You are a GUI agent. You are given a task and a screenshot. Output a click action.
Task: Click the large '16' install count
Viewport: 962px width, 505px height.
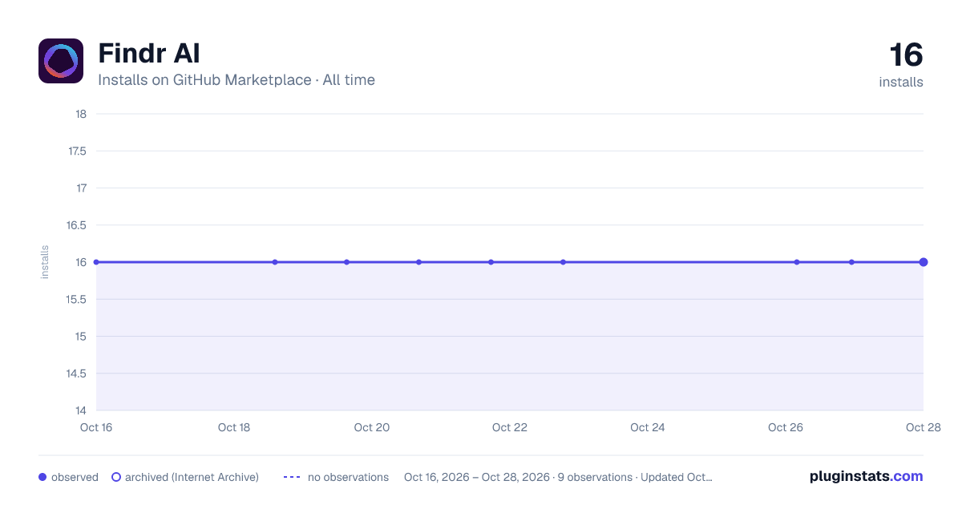(906, 55)
